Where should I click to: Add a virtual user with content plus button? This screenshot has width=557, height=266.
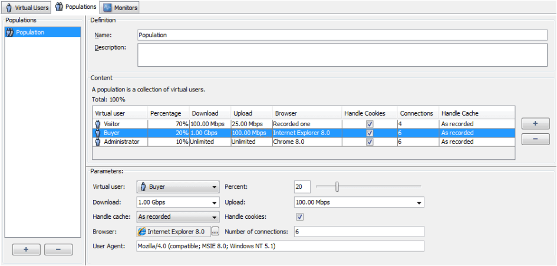point(535,124)
